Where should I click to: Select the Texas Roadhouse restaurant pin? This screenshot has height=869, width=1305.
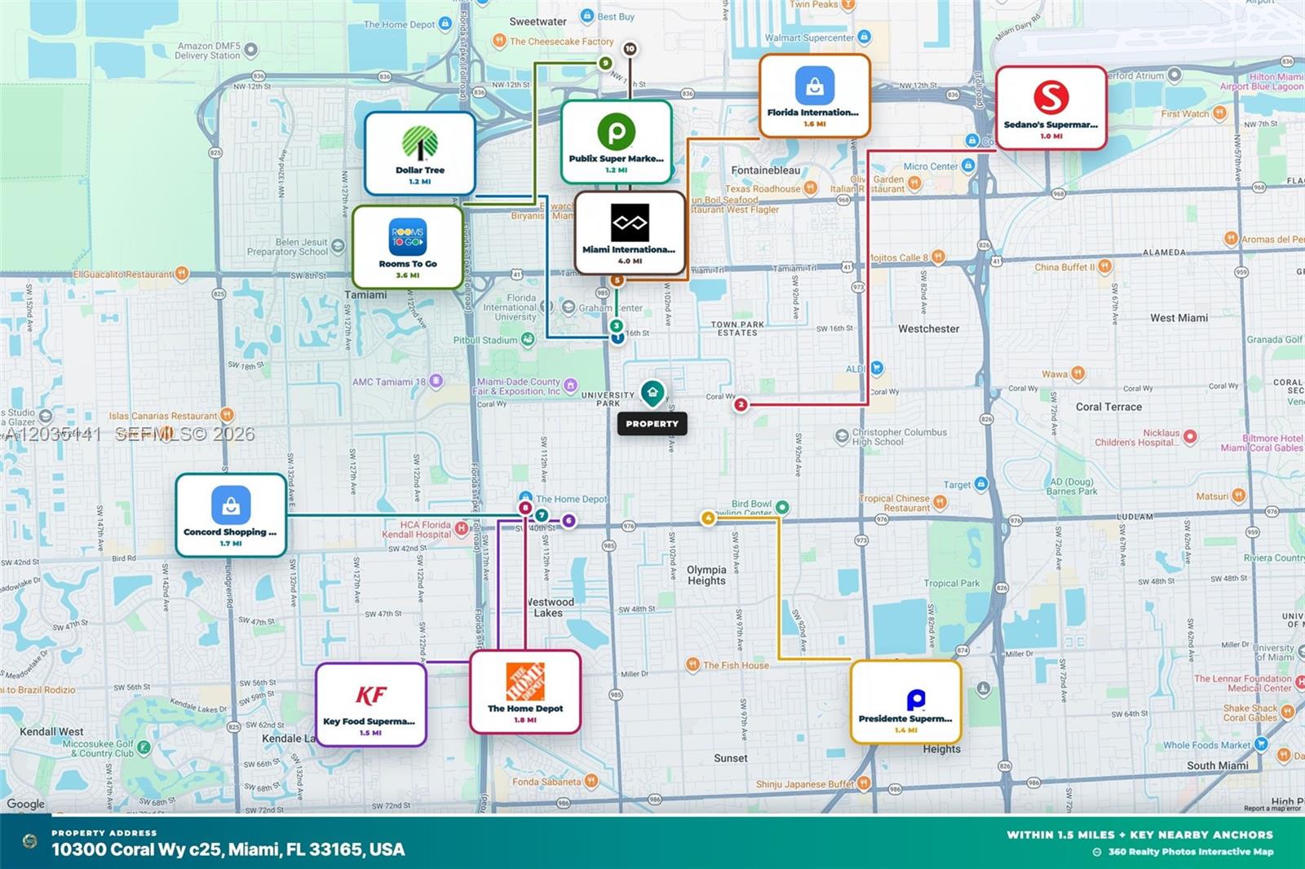(811, 188)
